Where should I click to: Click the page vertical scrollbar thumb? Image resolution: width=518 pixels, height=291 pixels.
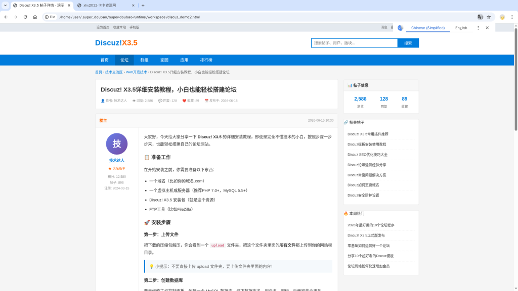pyautogui.click(x=515, y=79)
